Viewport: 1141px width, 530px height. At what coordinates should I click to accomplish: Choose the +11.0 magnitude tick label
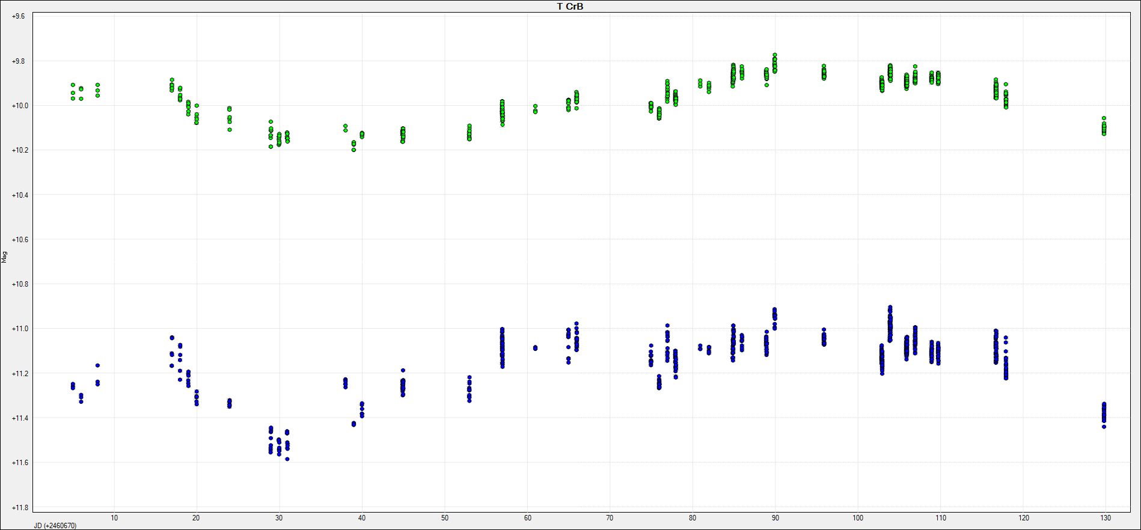pos(20,329)
